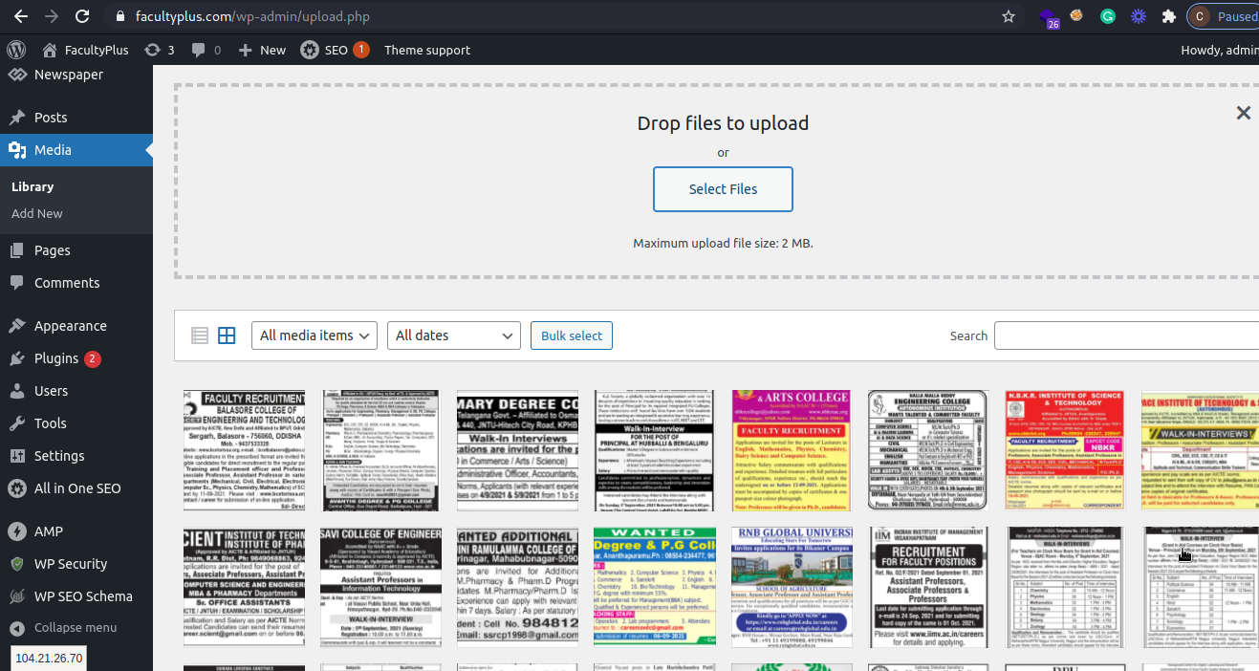Image resolution: width=1259 pixels, height=671 pixels.
Task: Open the Paused profile button
Action: pos(1225,16)
